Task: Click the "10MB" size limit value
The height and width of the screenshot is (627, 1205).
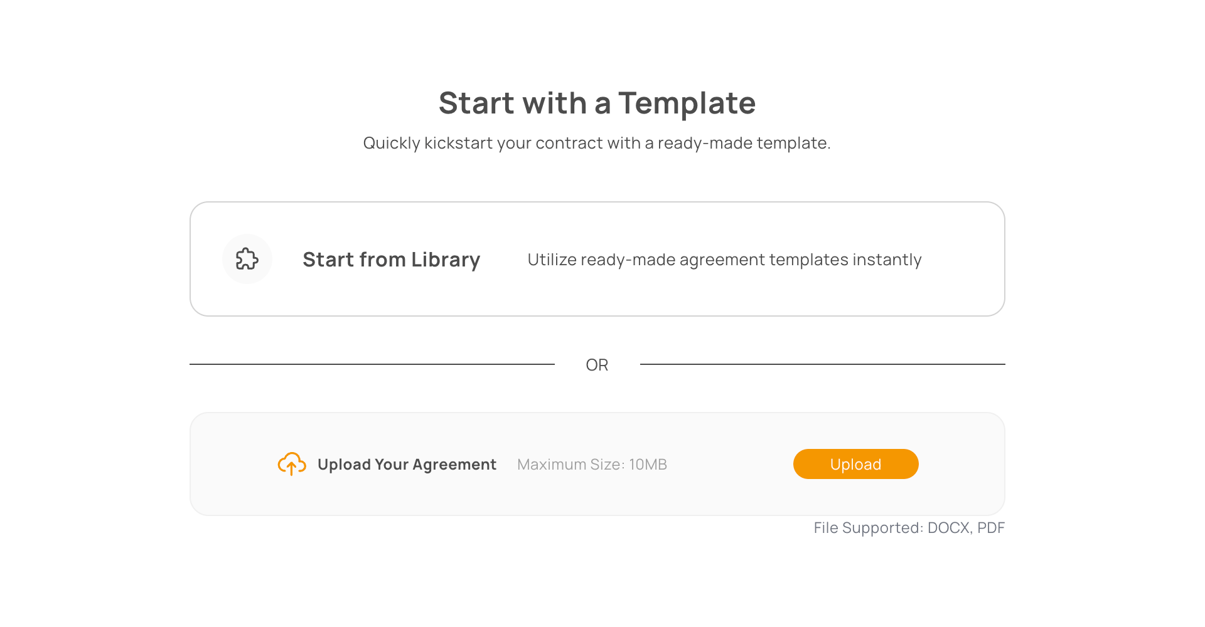Action: pos(648,465)
